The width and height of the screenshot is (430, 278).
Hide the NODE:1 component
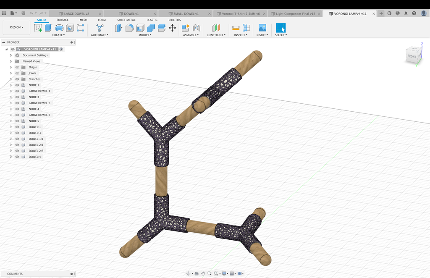pyautogui.click(x=17, y=85)
